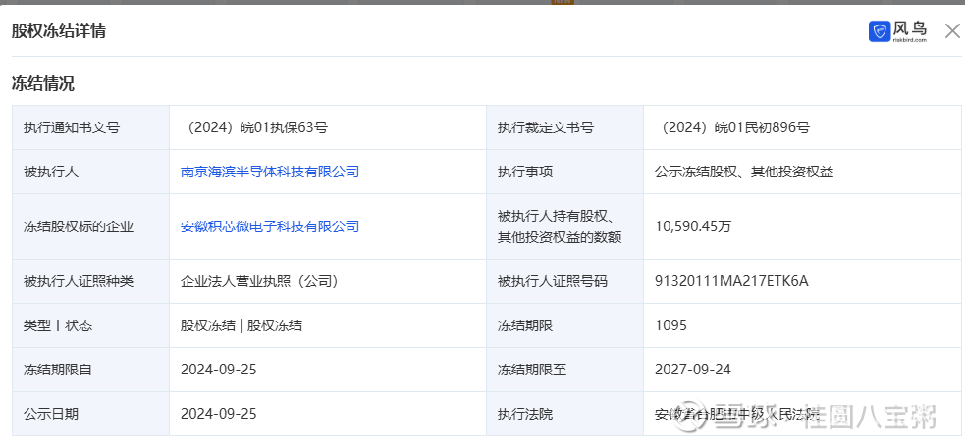Select the 股权冻结详情 title text

pos(59,30)
